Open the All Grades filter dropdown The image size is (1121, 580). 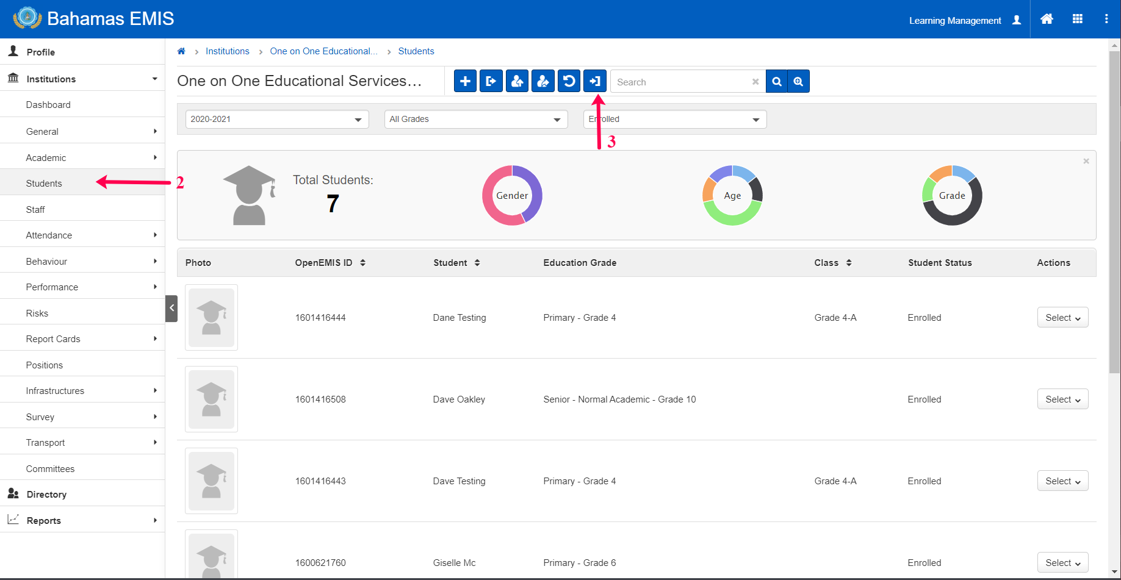click(x=475, y=120)
